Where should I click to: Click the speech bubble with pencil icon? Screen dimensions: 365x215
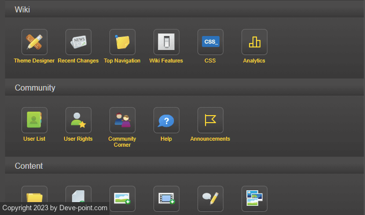click(210, 198)
